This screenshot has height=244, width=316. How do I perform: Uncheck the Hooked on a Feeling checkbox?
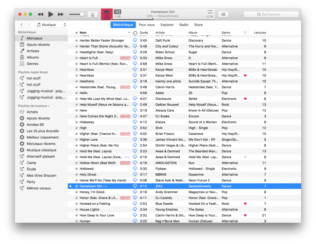(77, 204)
